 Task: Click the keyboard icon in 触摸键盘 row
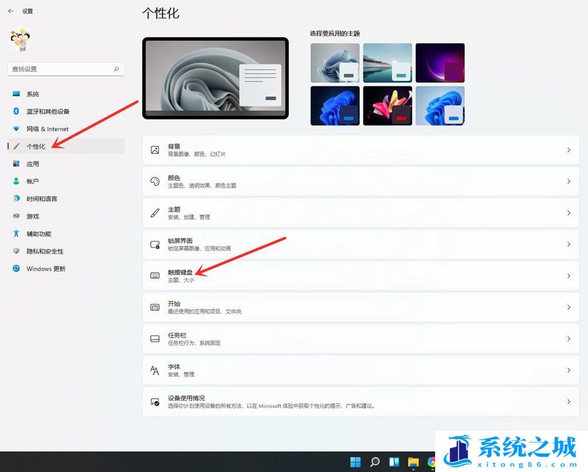coord(155,276)
